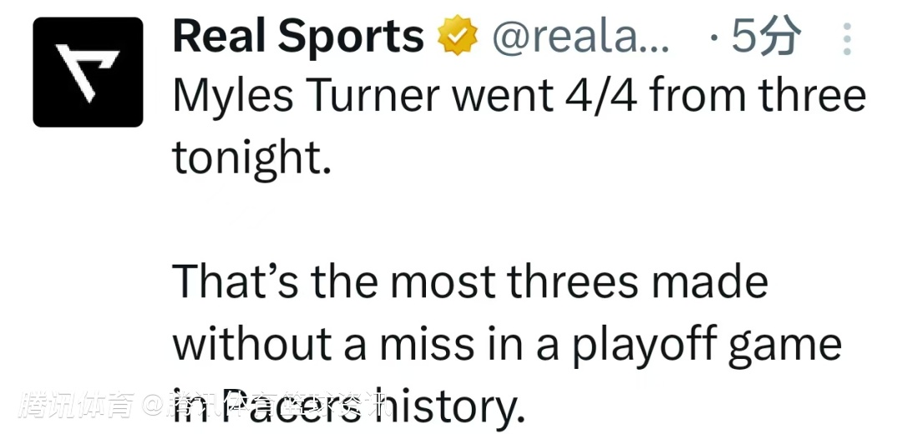Click the word Sports in the account name
The image size is (902, 434).
click(352, 38)
